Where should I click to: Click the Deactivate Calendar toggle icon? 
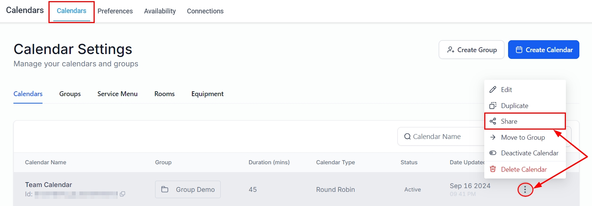[x=493, y=153]
